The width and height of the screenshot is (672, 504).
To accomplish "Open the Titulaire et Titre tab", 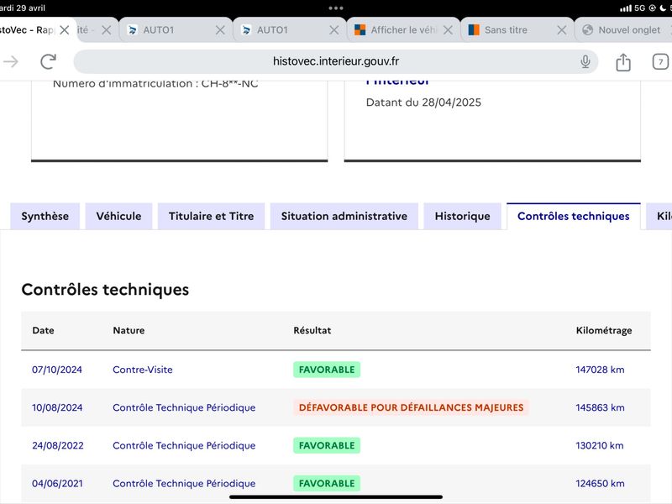I will click(212, 216).
